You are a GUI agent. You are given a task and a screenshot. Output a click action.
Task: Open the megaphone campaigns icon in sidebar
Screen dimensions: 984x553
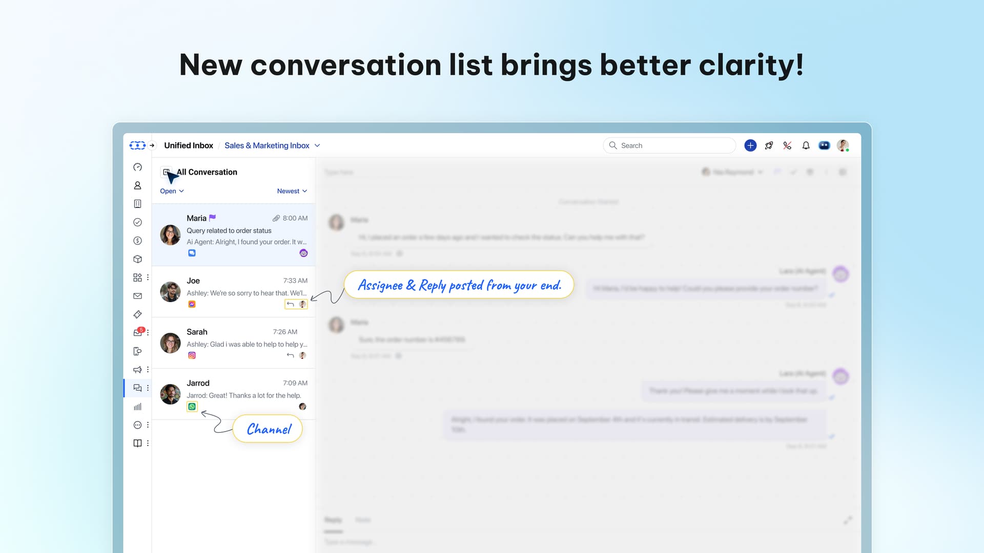tap(137, 370)
